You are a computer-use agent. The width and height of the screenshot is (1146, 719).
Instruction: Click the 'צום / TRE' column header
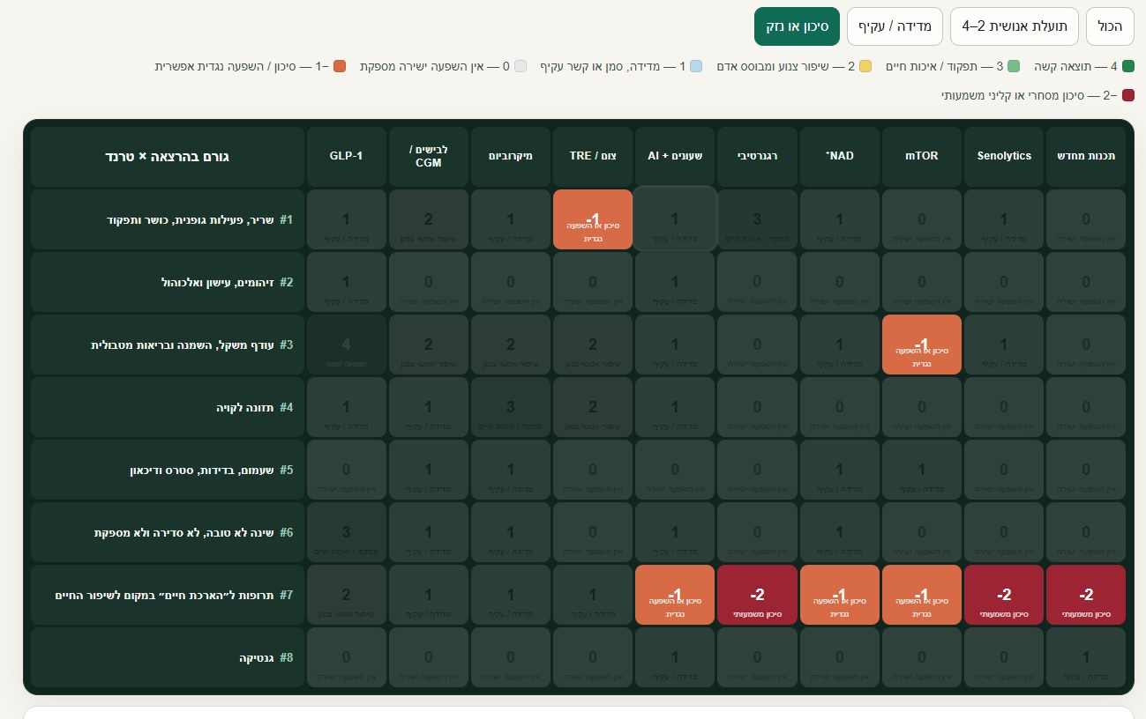[593, 156]
